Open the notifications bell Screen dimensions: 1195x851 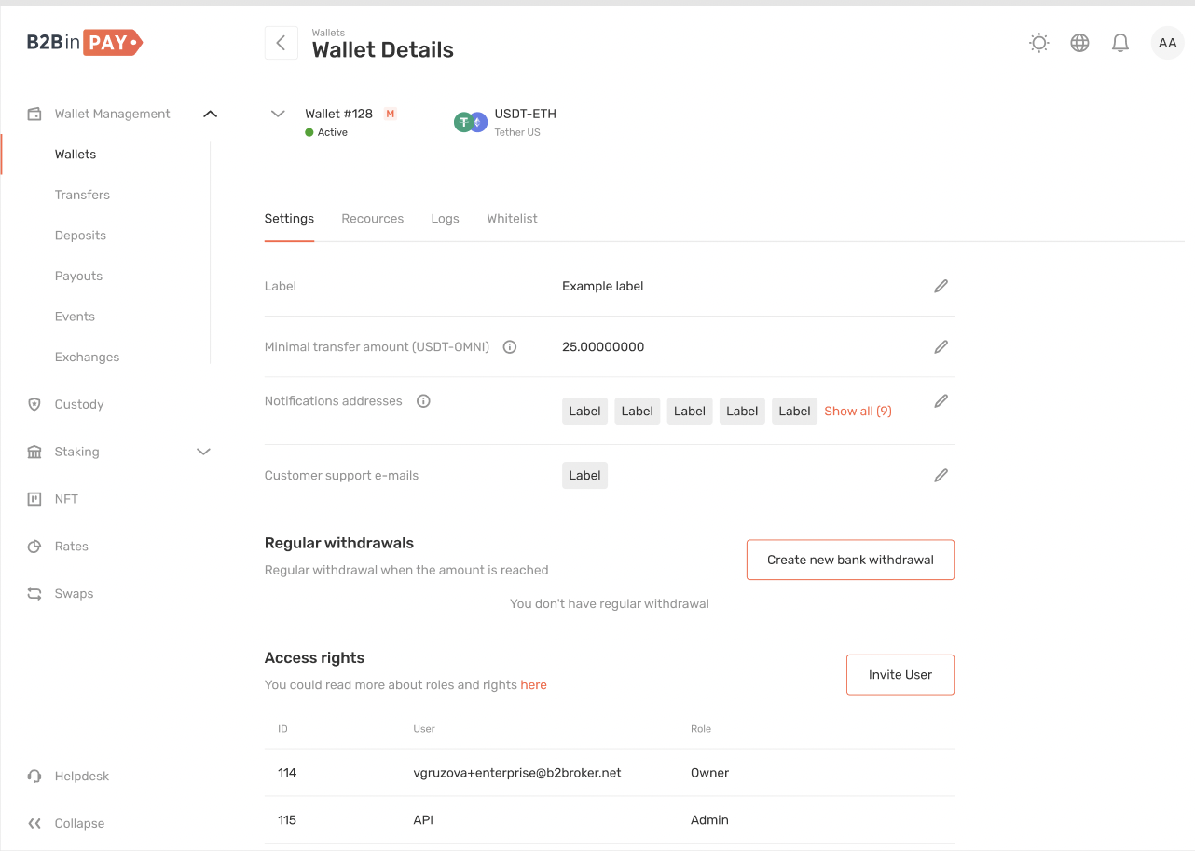1120,43
